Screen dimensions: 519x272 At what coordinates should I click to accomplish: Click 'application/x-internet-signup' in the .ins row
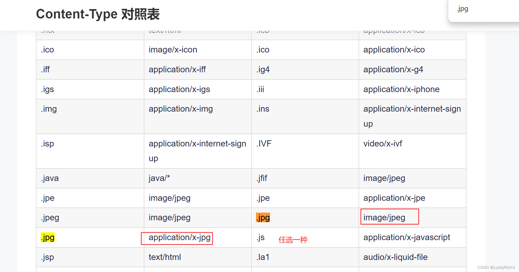412,116
